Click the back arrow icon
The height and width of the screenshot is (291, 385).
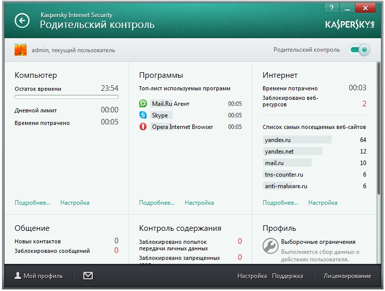(22, 21)
